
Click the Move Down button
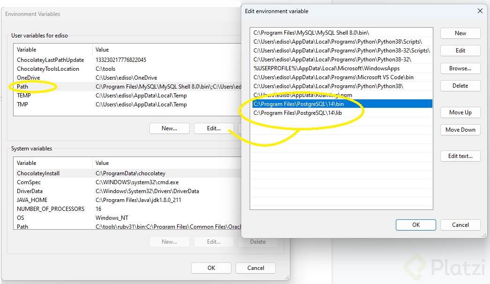tap(460, 129)
